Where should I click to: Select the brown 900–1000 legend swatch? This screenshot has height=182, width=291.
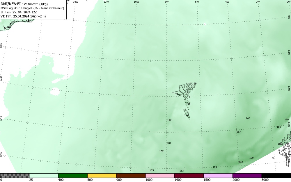(131, 176)
